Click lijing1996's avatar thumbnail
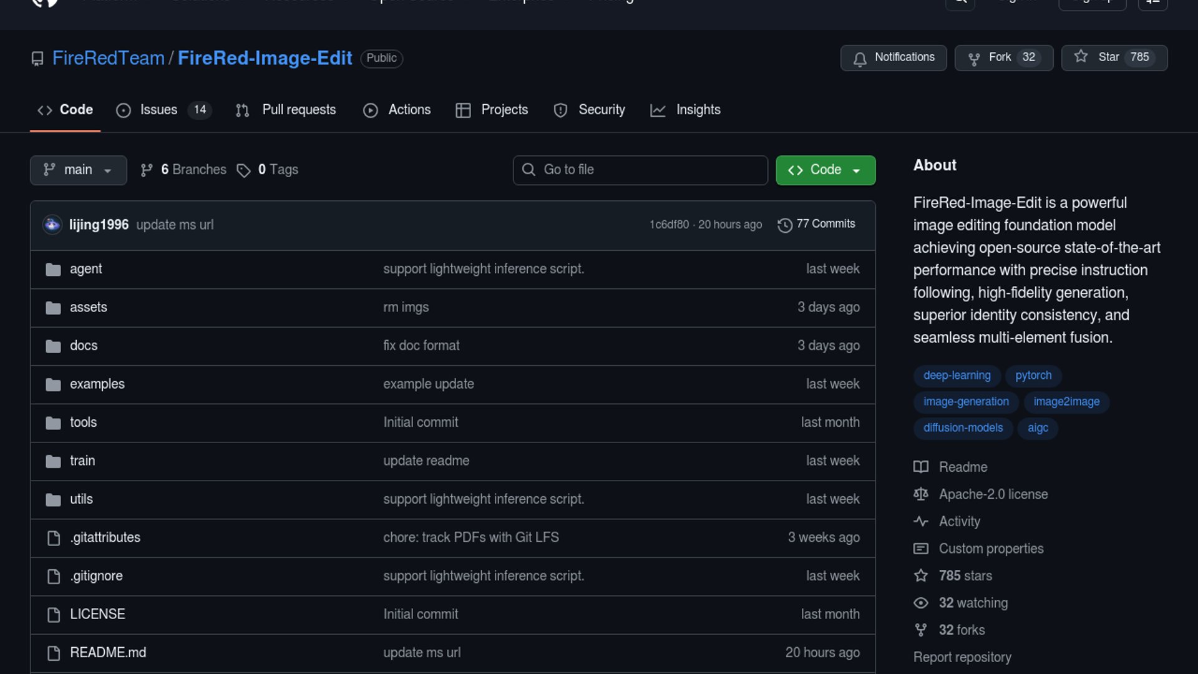 [52, 225]
